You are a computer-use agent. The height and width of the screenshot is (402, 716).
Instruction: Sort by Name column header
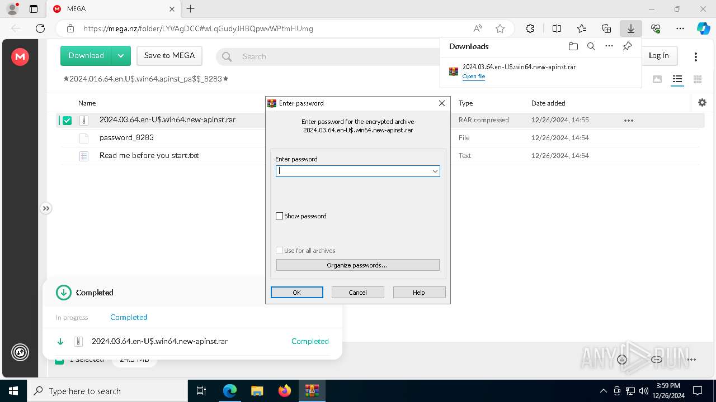point(87,103)
